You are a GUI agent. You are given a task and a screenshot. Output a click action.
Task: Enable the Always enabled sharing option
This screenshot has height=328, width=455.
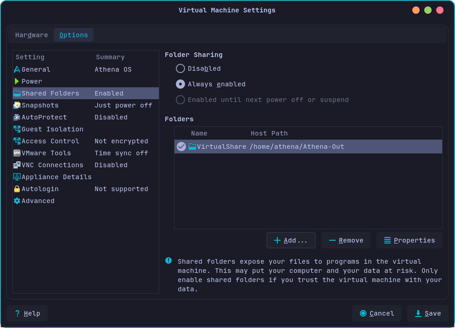coord(180,84)
